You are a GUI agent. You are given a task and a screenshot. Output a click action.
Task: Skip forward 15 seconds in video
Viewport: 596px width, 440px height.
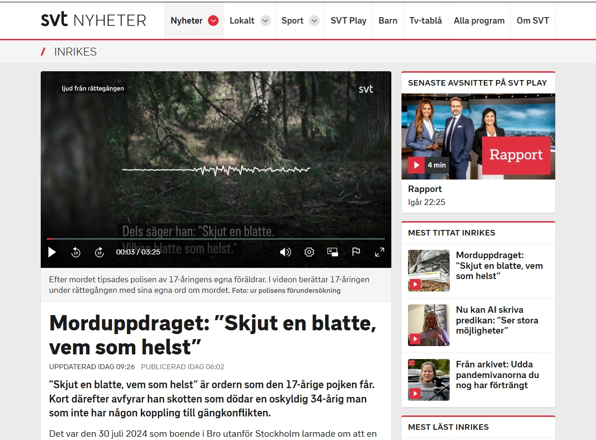[99, 252]
